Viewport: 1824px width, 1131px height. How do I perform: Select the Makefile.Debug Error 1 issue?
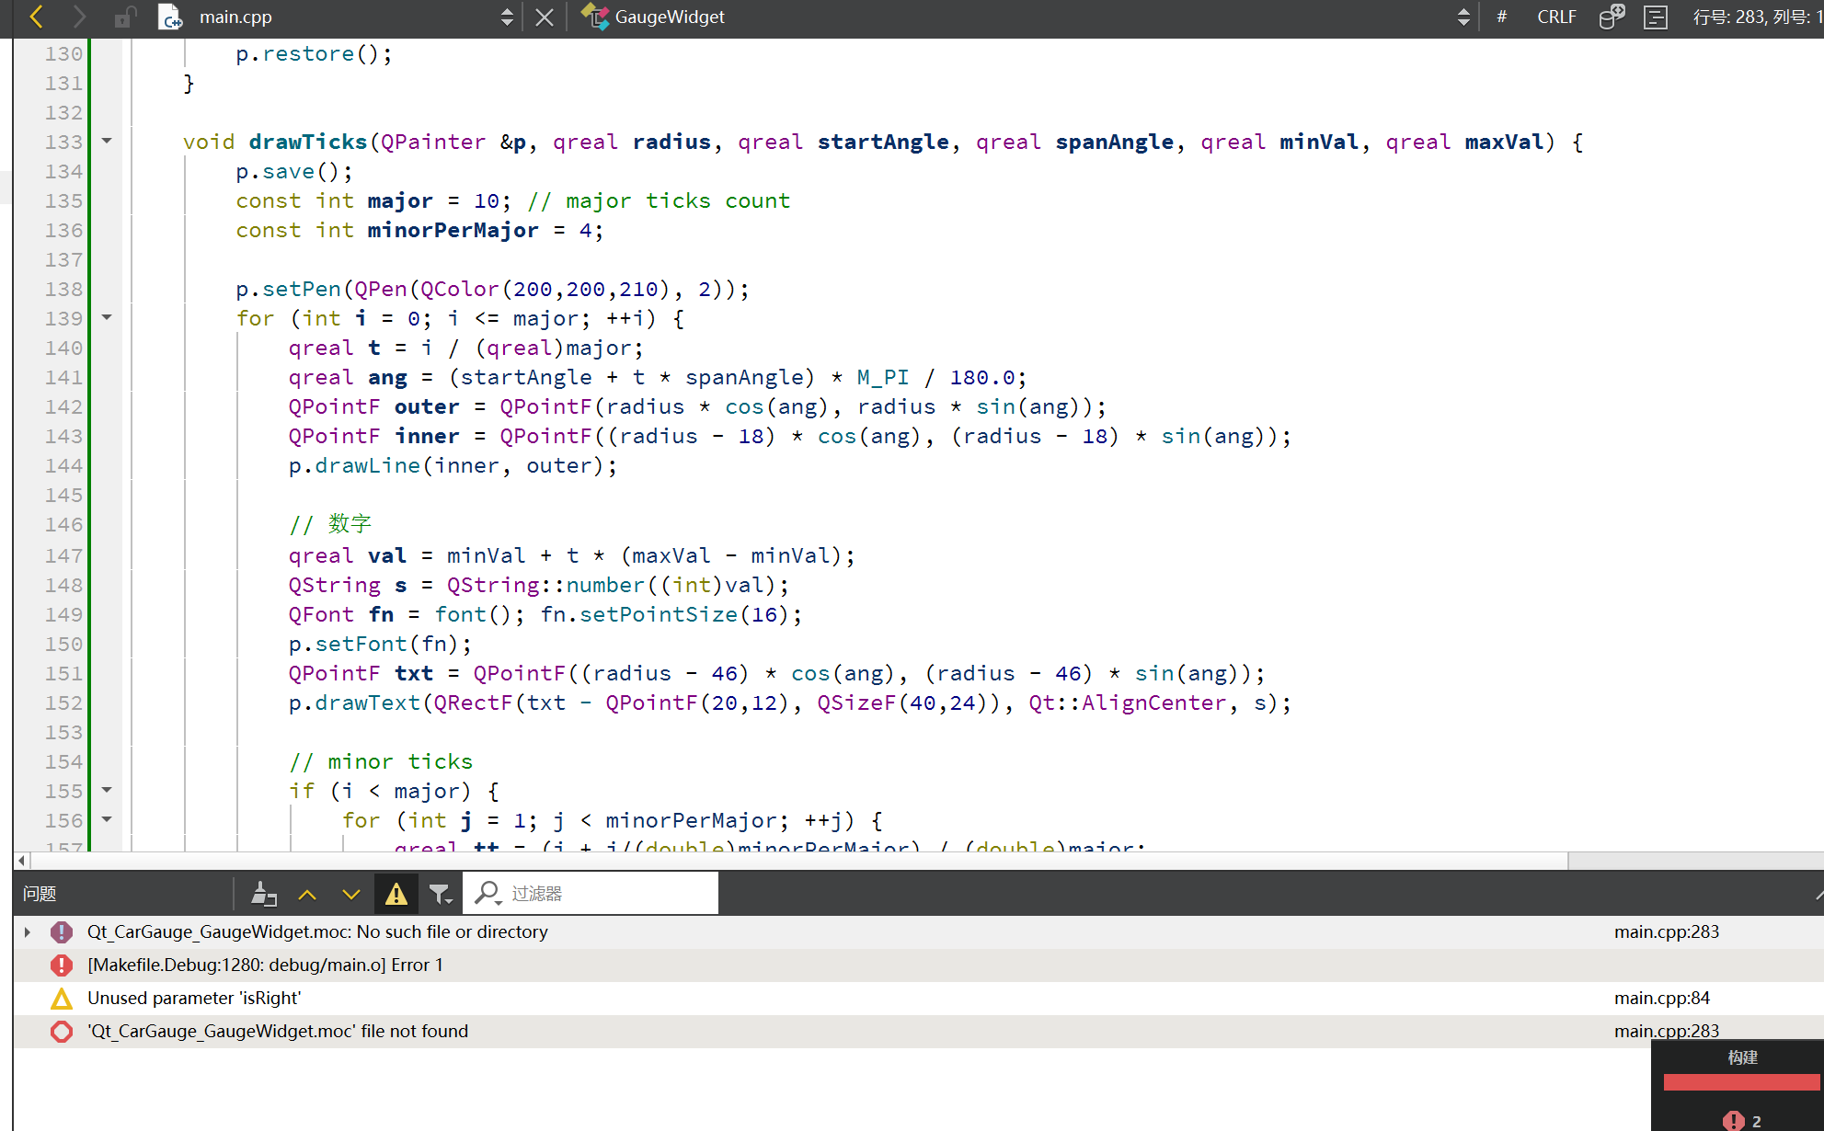(265, 965)
